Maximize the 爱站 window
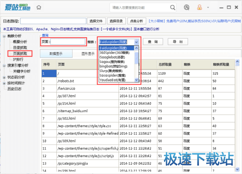The height and width of the screenshot is (174, 242). tap(229, 7)
